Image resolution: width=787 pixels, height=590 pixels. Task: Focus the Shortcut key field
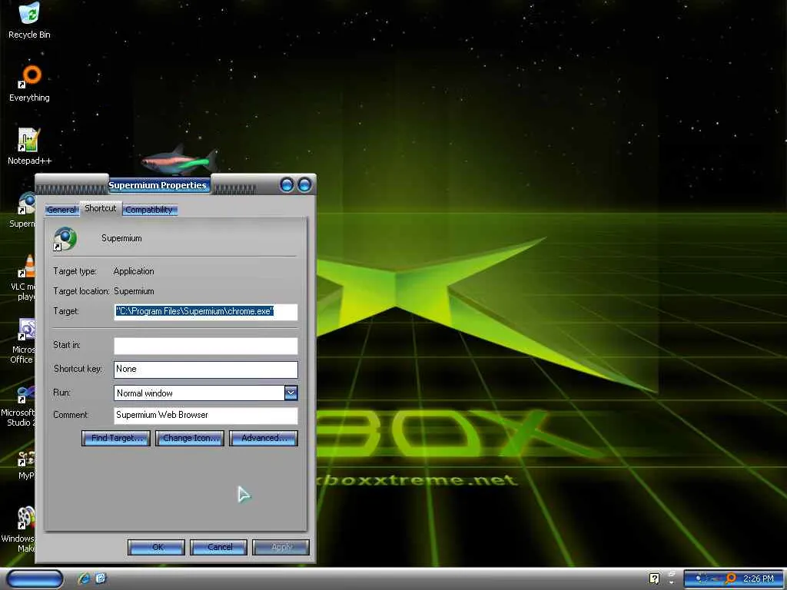pyautogui.click(x=206, y=370)
